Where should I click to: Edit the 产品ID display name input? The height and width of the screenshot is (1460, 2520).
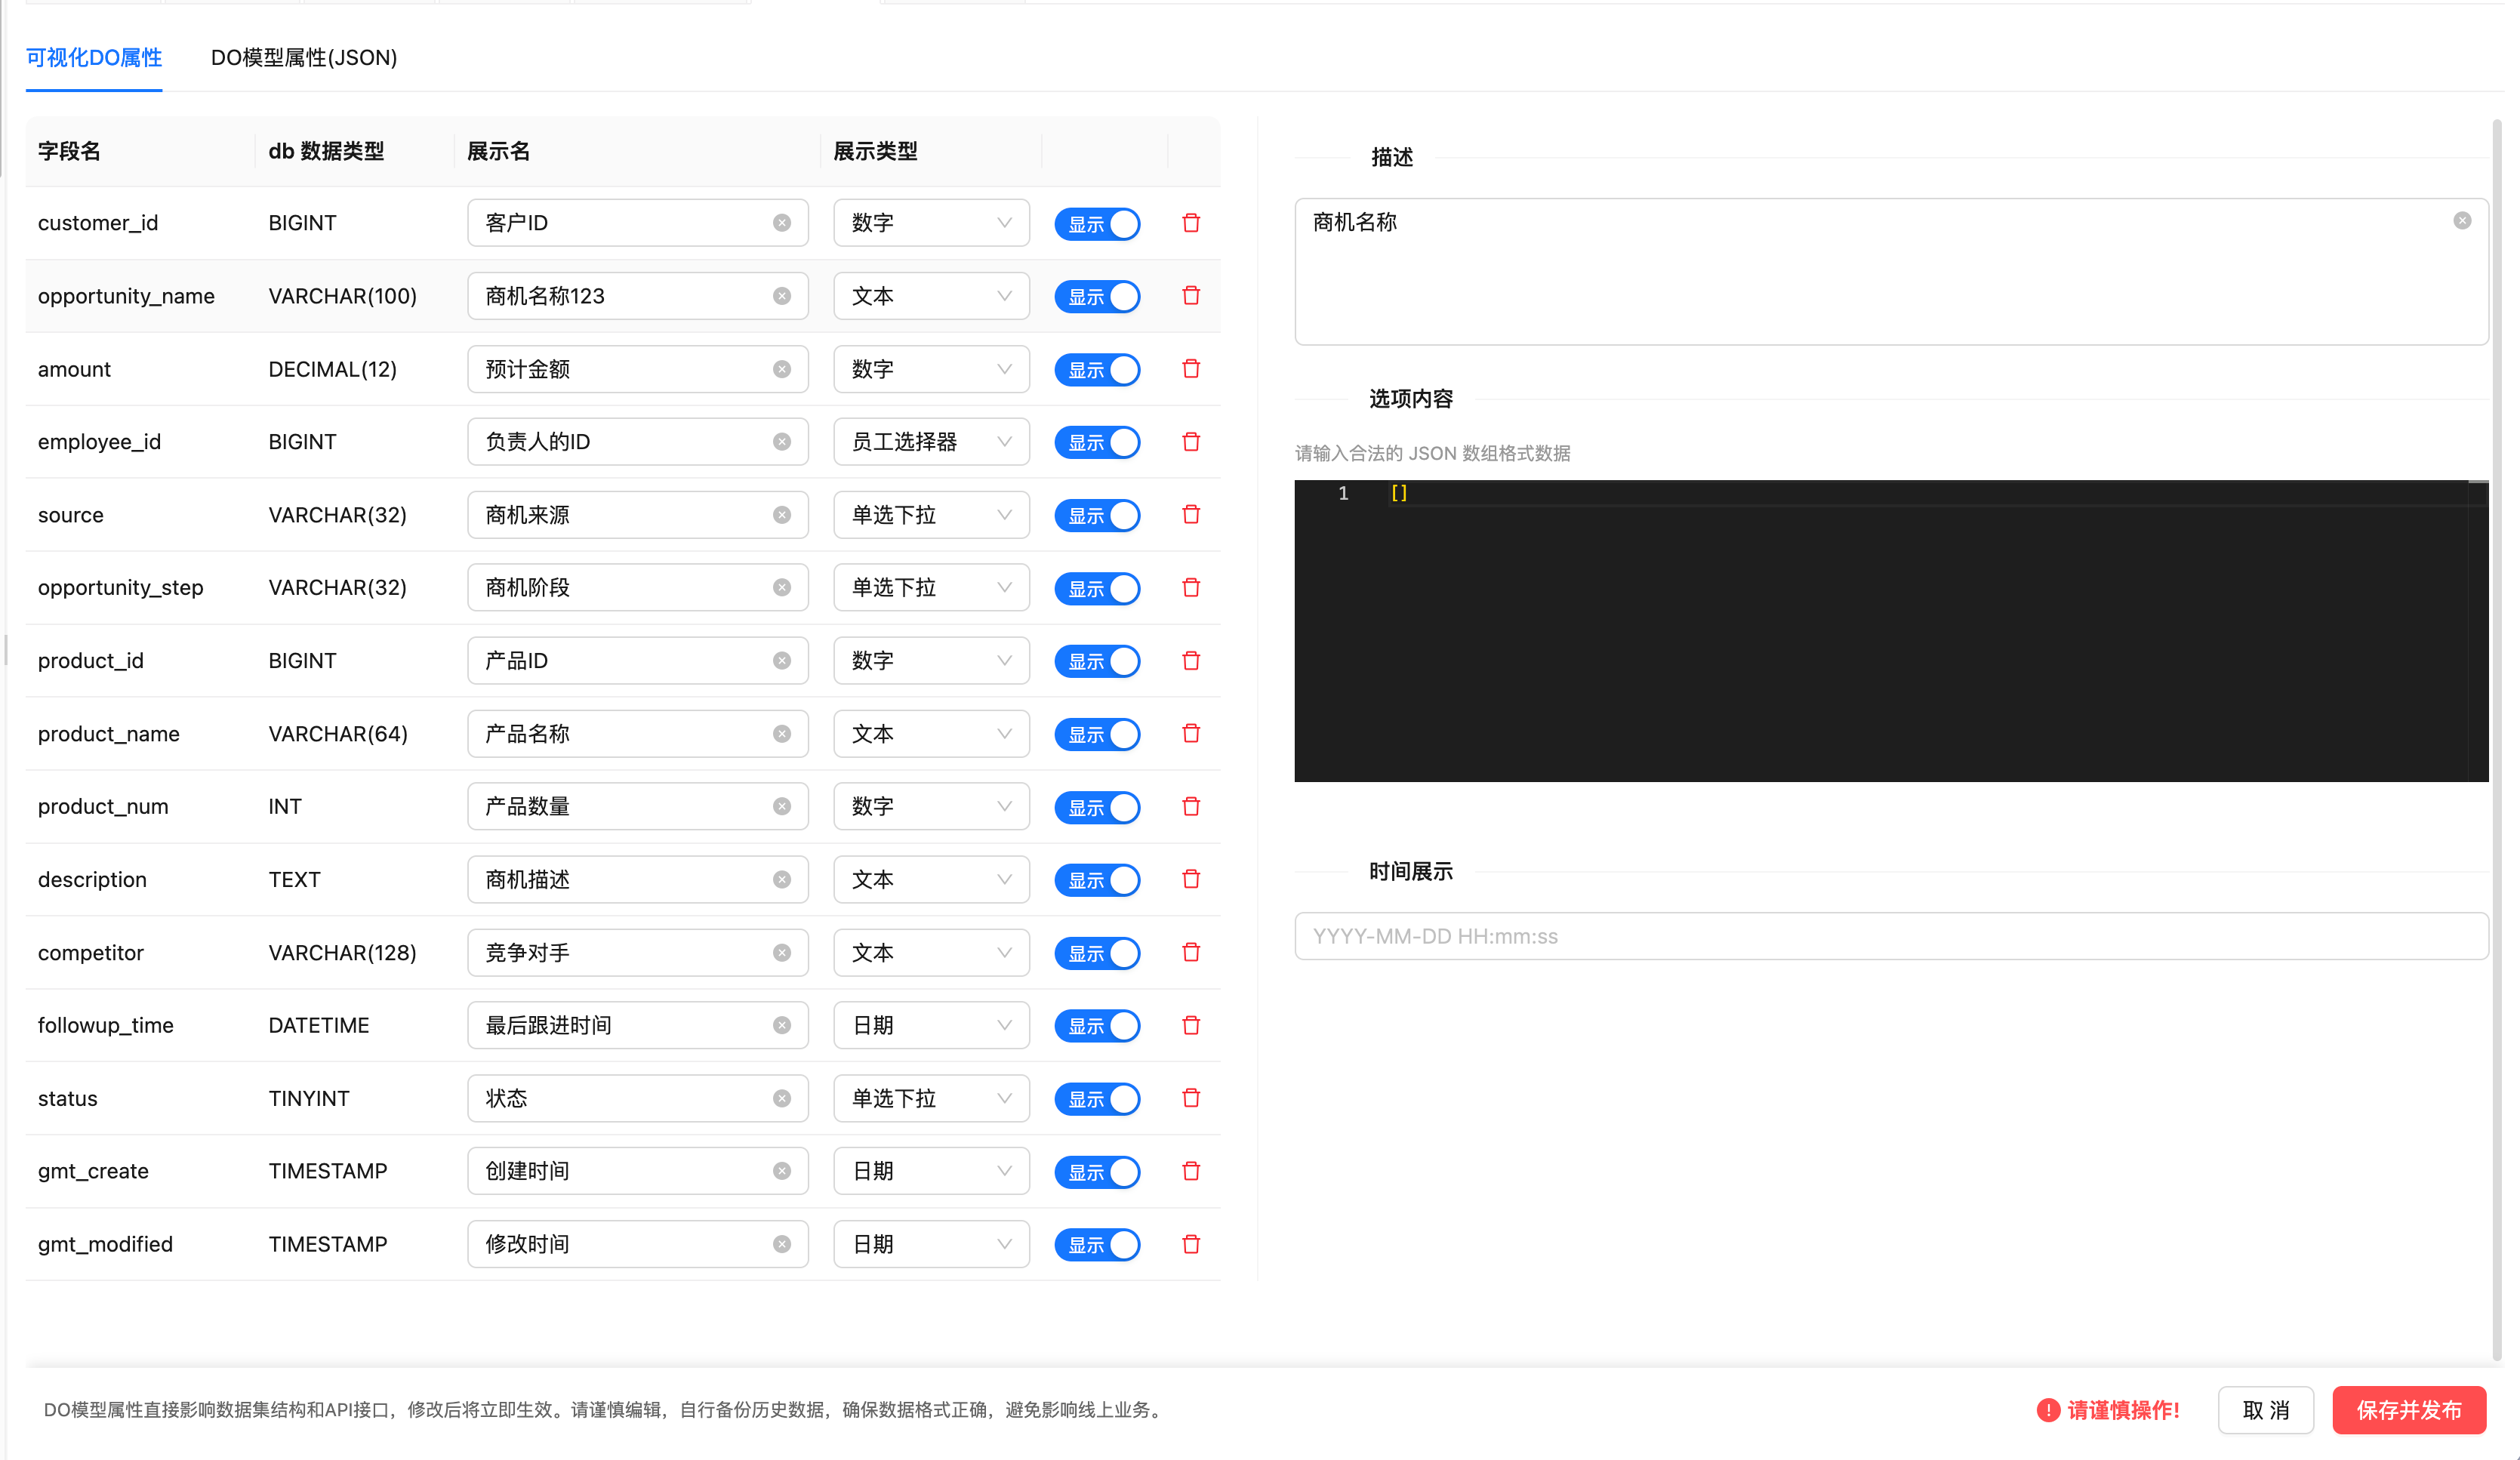(638, 661)
